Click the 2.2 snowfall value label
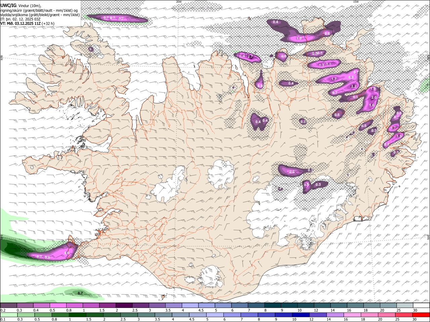This screenshot has width=430, height=322. [x=353, y=86]
